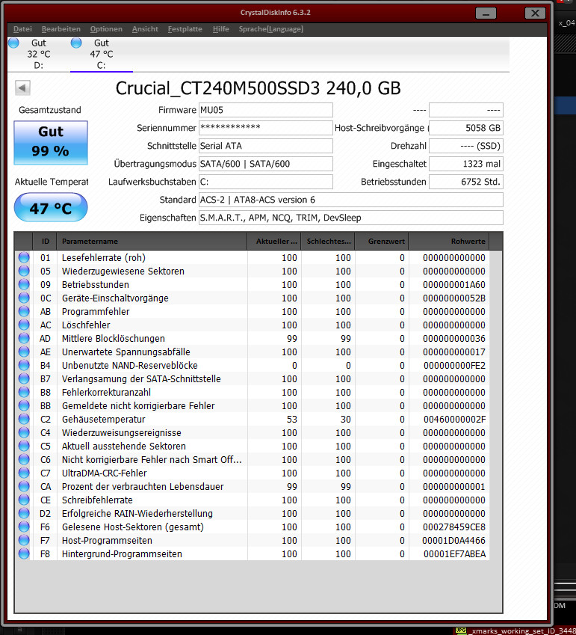Click the previous disk arrow button
The width and height of the screenshot is (576, 635).
tap(22, 88)
